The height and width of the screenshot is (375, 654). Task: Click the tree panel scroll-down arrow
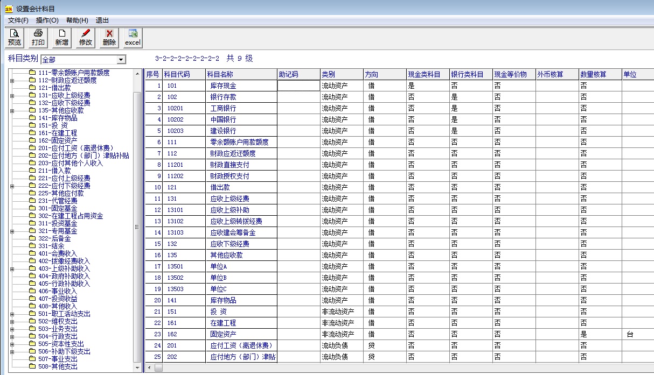137,368
